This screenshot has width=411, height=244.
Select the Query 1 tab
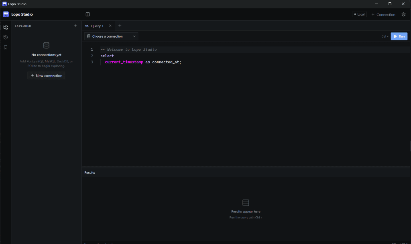(97, 26)
